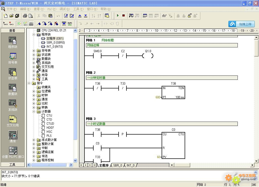Select the HSC instruction
259x187 pixels.
49,132
